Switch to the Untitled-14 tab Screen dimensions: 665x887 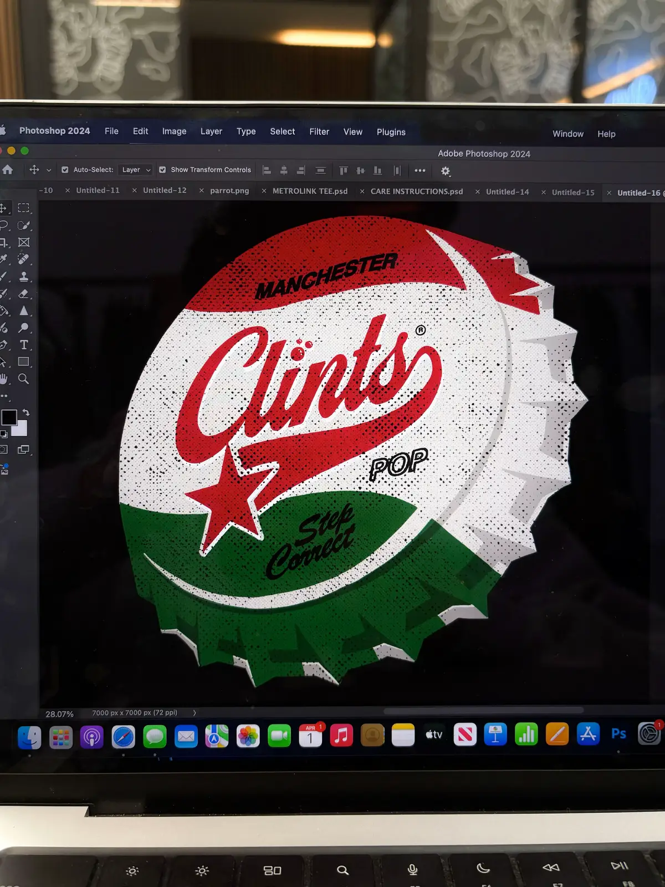pos(508,192)
